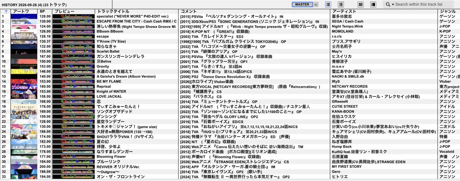The width and height of the screenshot is (460, 181).
Task: Click artist 'MOMOLAND'
Action: 343,31
